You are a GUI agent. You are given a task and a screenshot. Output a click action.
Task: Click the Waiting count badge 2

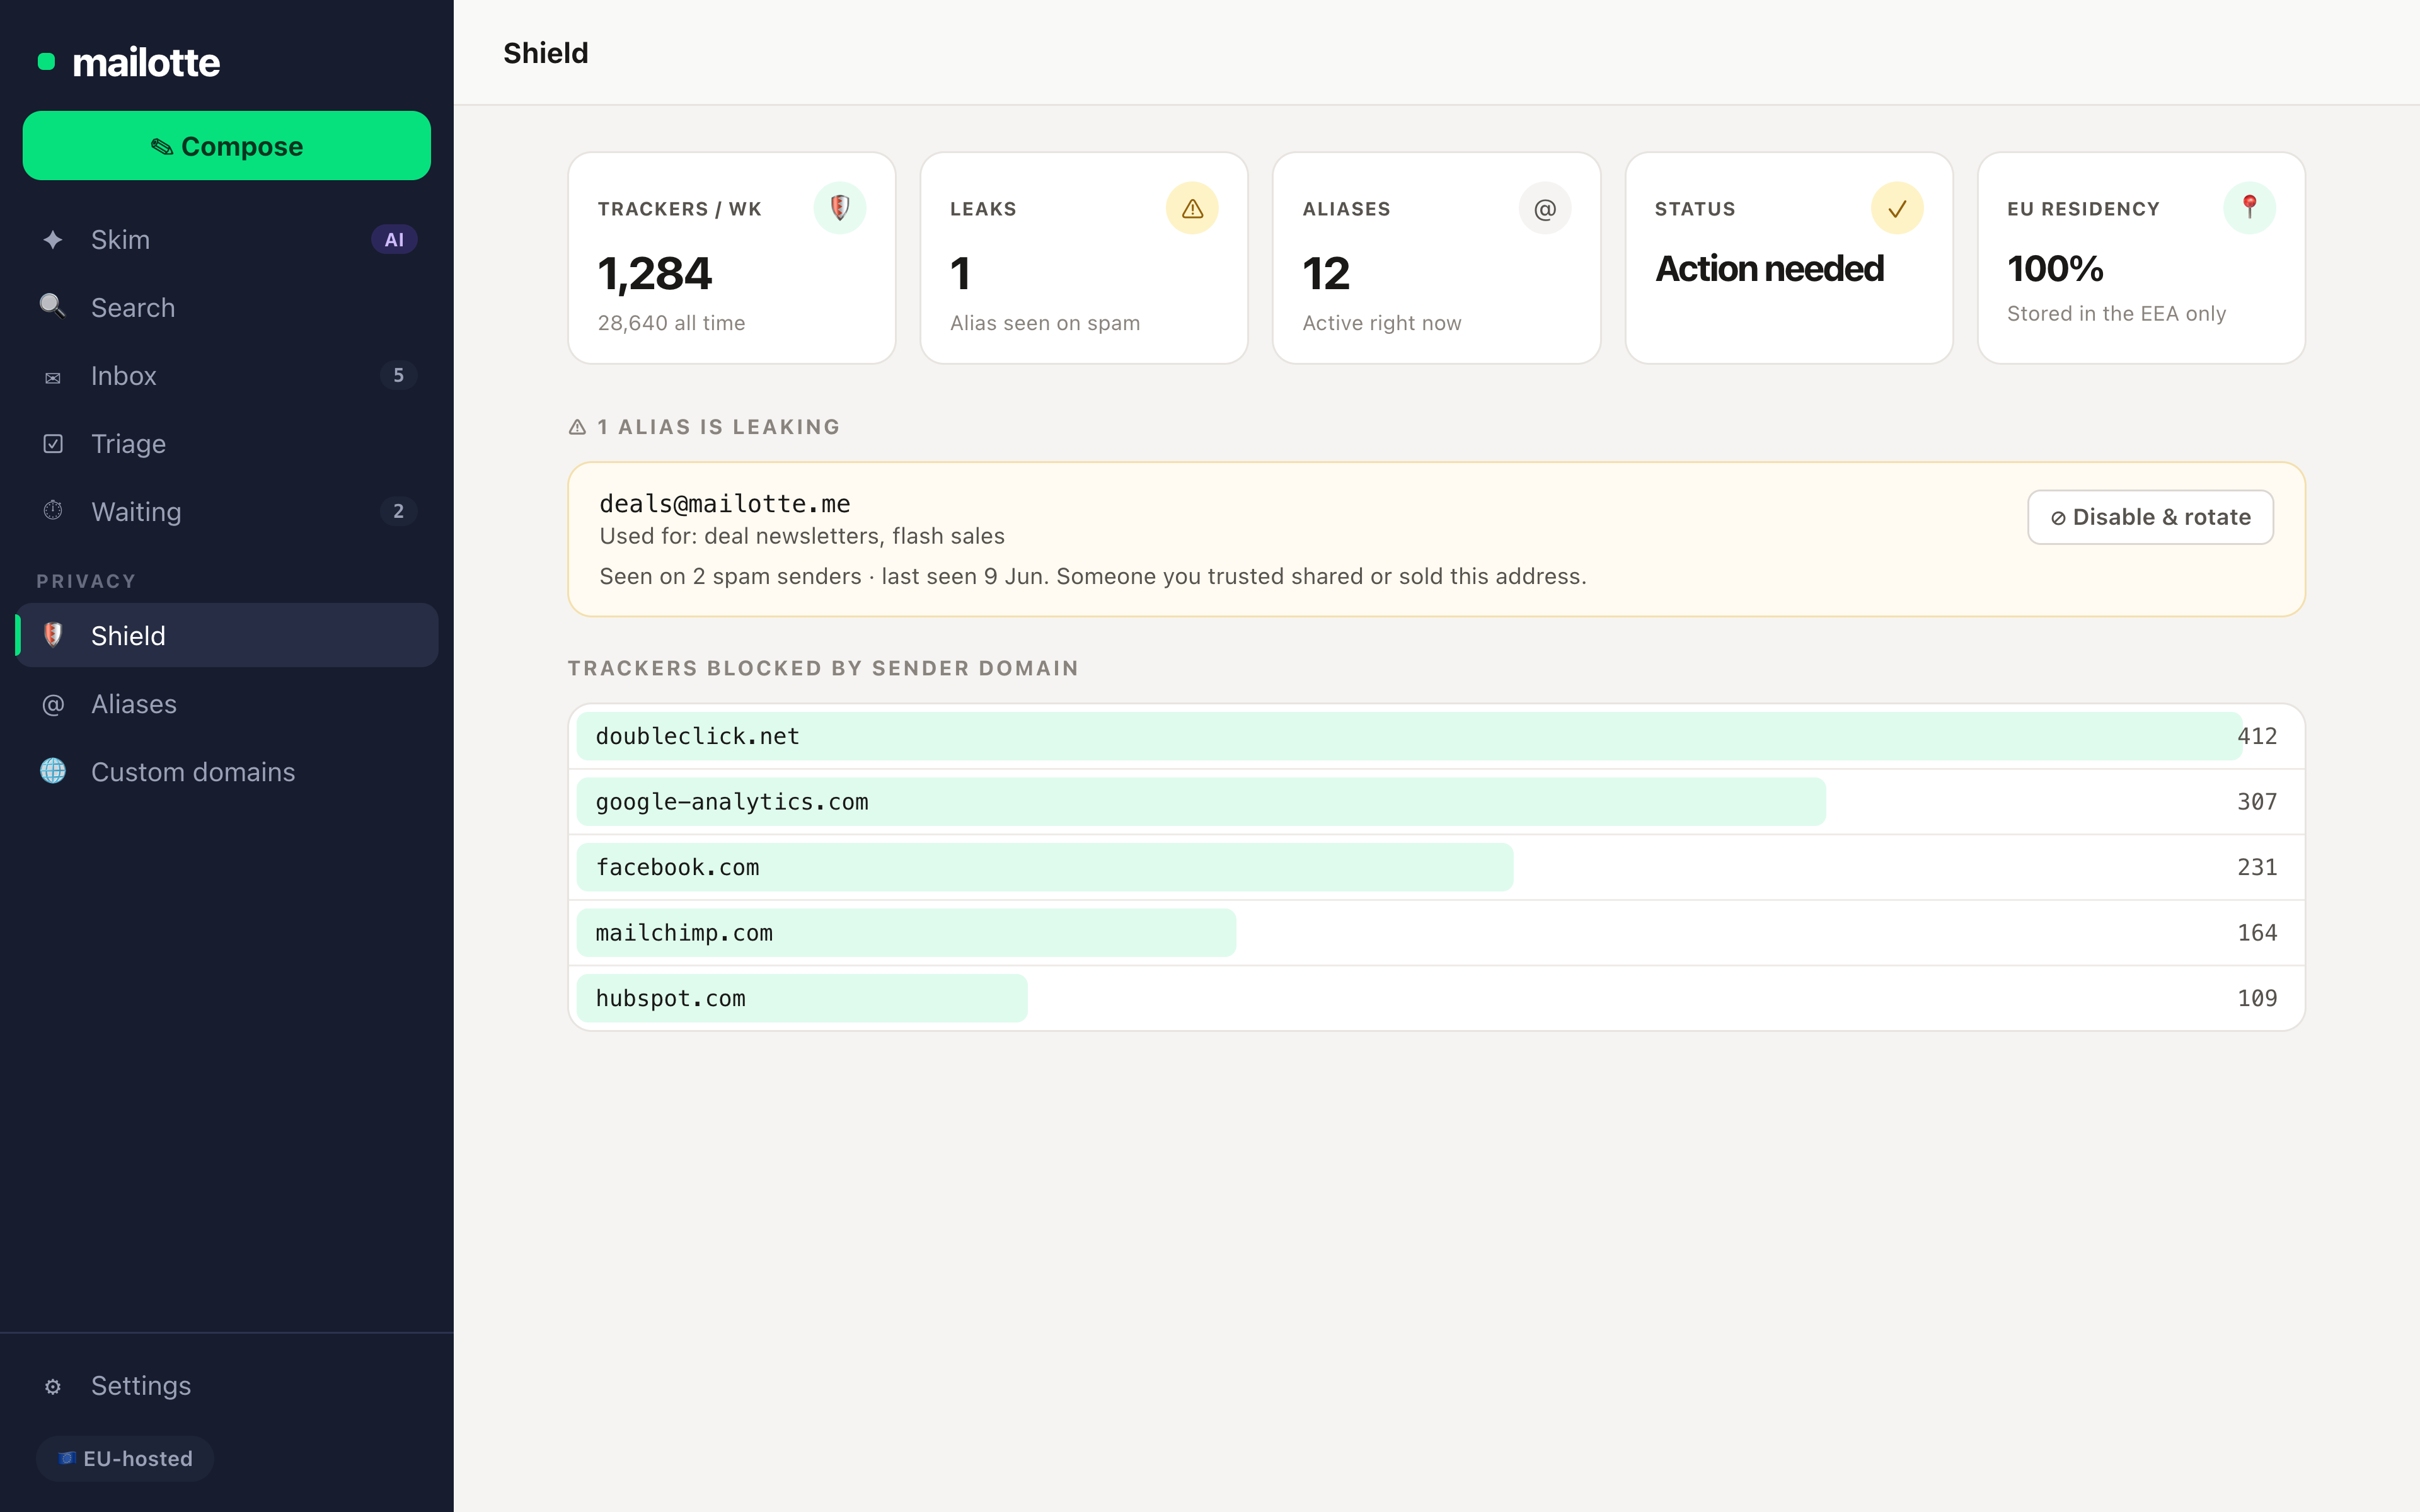(x=398, y=511)
